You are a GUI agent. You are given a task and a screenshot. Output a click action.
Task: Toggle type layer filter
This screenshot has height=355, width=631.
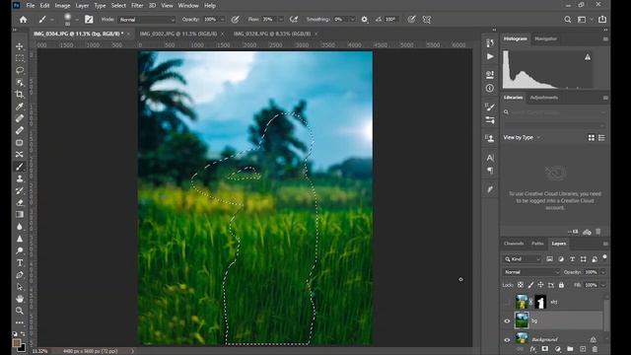pyautogui.click(x=572, y=259)
